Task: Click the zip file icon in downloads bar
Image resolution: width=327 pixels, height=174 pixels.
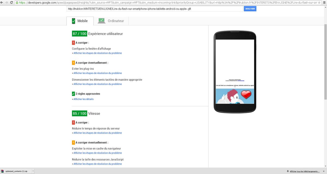Action: tap(3, 171)
